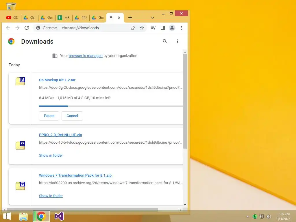Screen dimensions: 296x222
Task: Click the managed organization building icon
Action: (55, 56)
